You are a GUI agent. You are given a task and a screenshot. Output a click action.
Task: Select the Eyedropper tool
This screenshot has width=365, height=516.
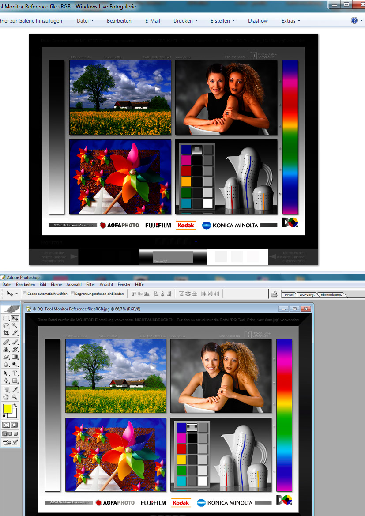point(15,390)
